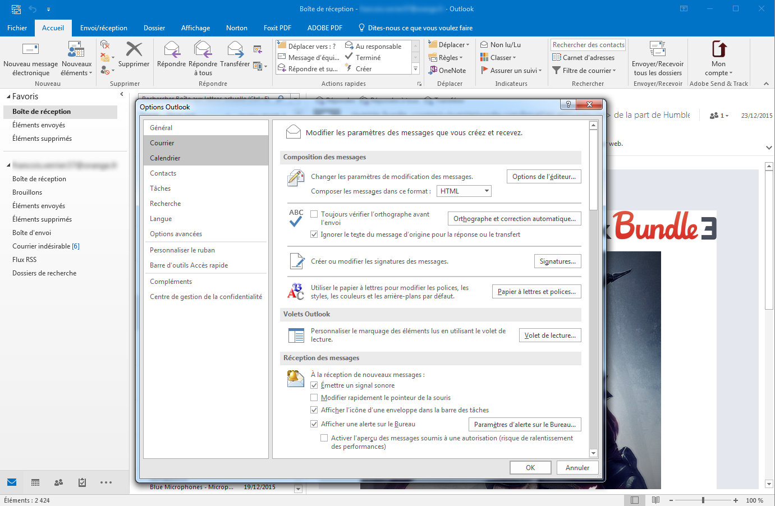Click Options de l'éditeur button
Screen dimensions: 775x506
tap(544, 177)
